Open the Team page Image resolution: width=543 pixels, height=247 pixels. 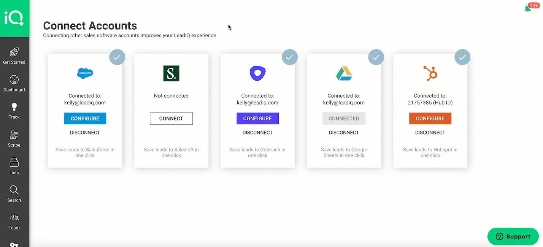[14, 218]
